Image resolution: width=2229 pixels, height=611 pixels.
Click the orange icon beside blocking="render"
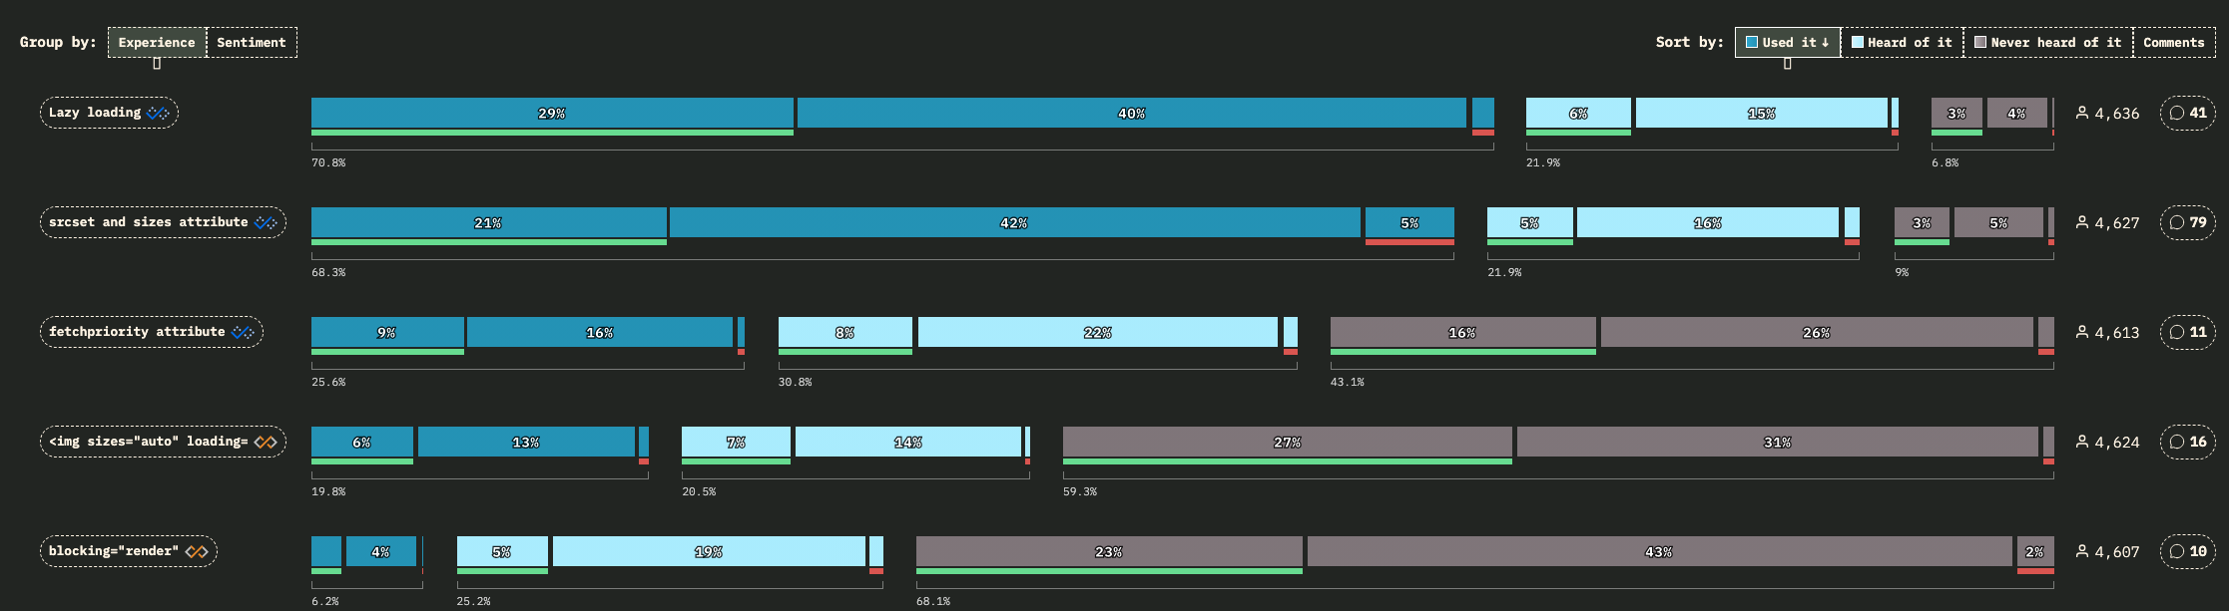click(197, 551)
